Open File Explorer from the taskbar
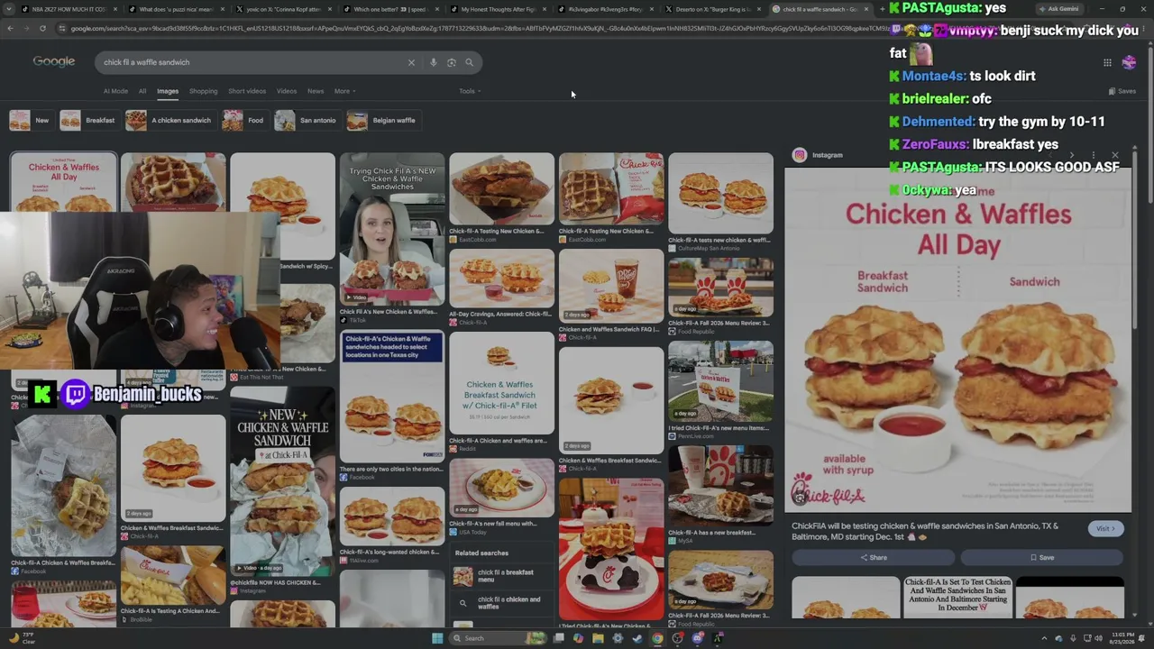The width and height of the screenshot is (1154, 649). [x=598, y=638]
